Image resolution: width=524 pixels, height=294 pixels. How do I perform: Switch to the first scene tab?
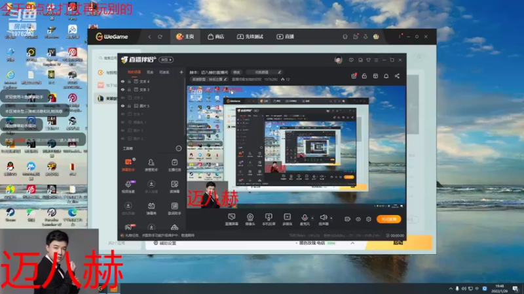134,72
